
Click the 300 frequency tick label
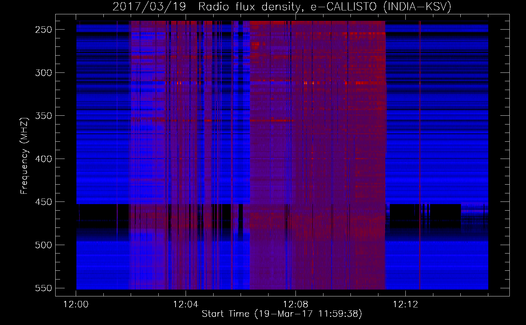pos(44,73)
